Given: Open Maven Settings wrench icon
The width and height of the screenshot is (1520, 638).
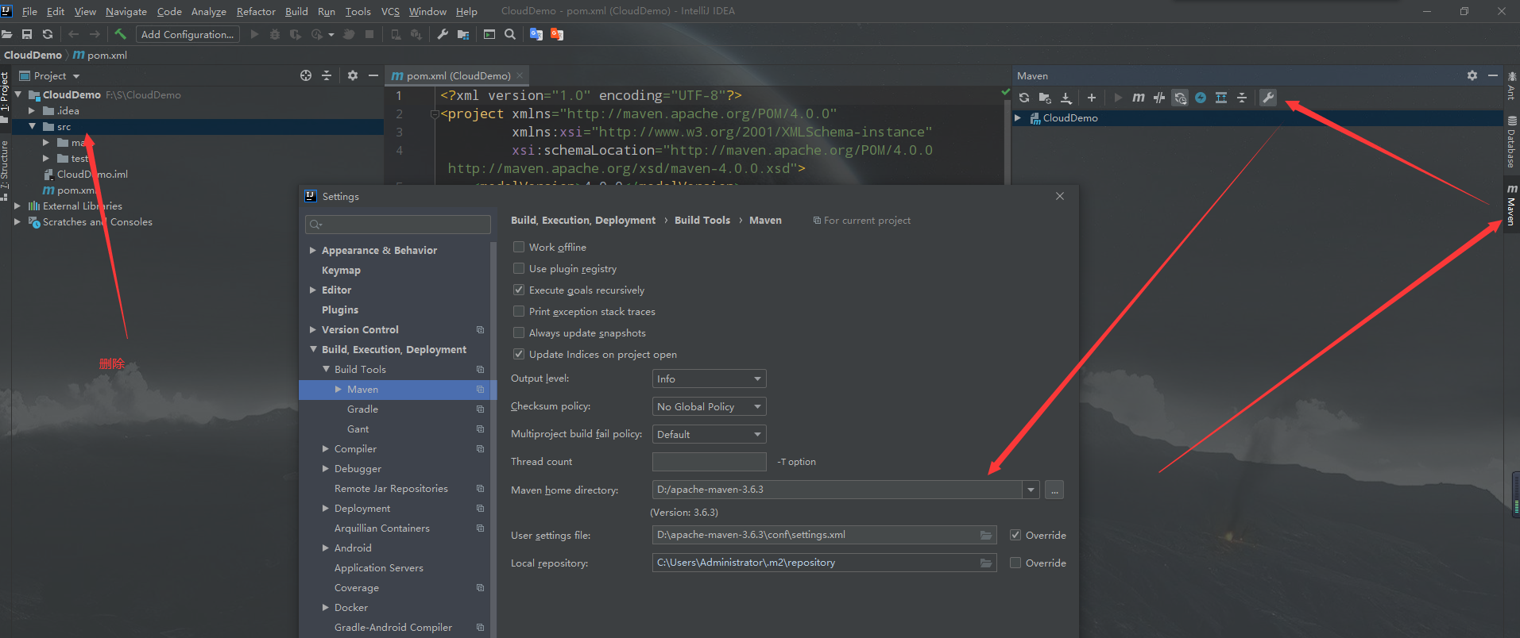Looking at the screenshot, I should tap(1268, 98).
